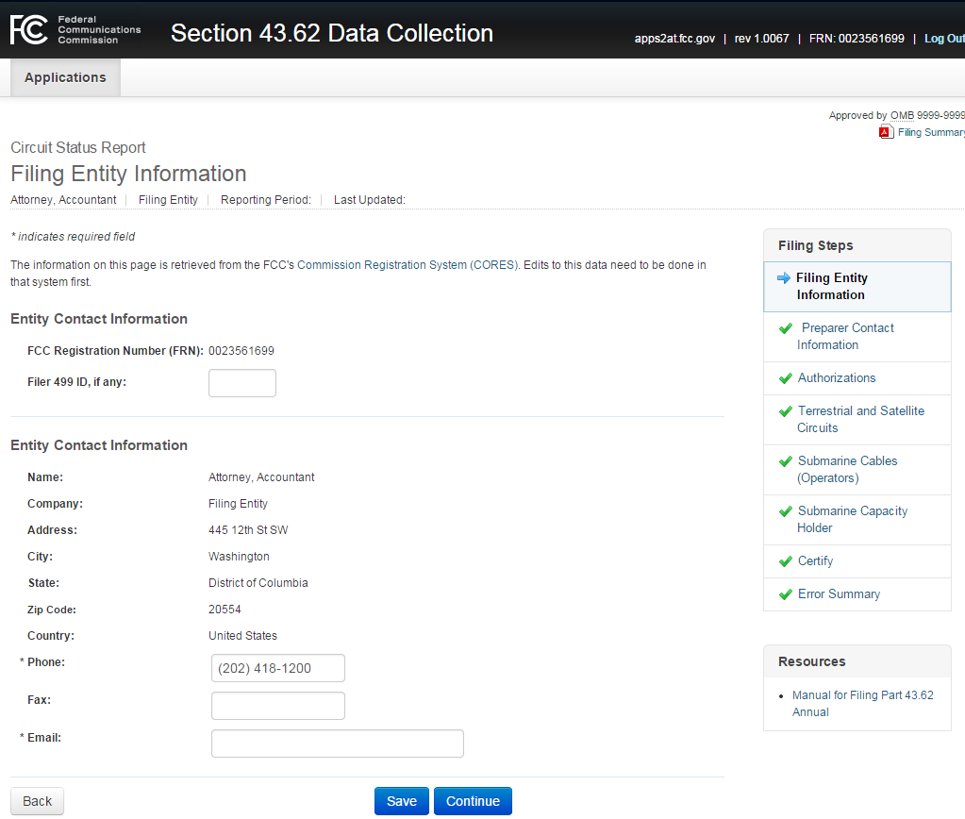Screen dimensions: 965x819
Task: Click green checkmark beside Preparer Contact Information
Action: pyautogui.click(x=785, y=328)
